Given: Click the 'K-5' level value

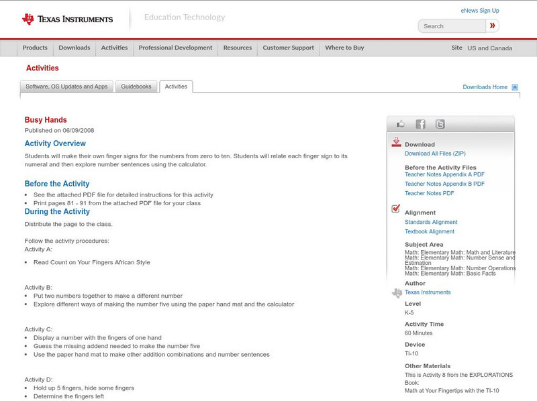Looking at the screenshot, I should (x=409, y=312).
